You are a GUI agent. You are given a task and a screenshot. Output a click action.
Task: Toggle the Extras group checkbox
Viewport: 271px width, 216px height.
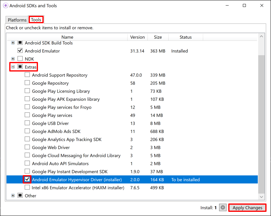[x=20, y=67]
